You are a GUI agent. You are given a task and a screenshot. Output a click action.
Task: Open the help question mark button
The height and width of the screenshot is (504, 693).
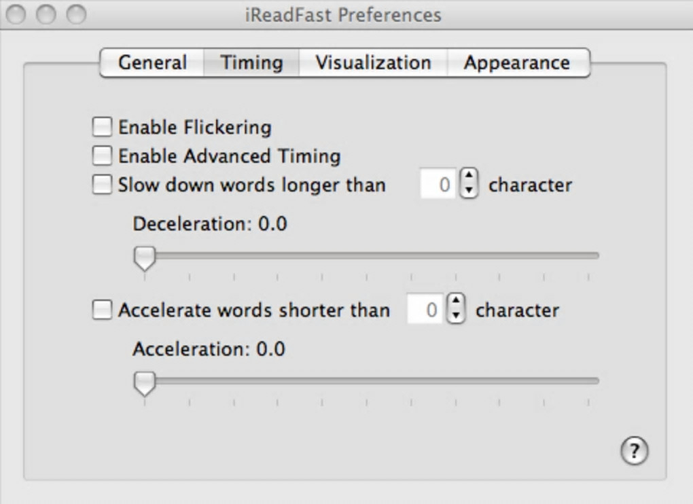point(634,450)
